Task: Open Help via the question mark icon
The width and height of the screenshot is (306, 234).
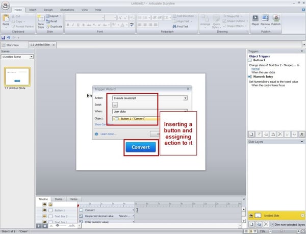Action: (303, 10)
